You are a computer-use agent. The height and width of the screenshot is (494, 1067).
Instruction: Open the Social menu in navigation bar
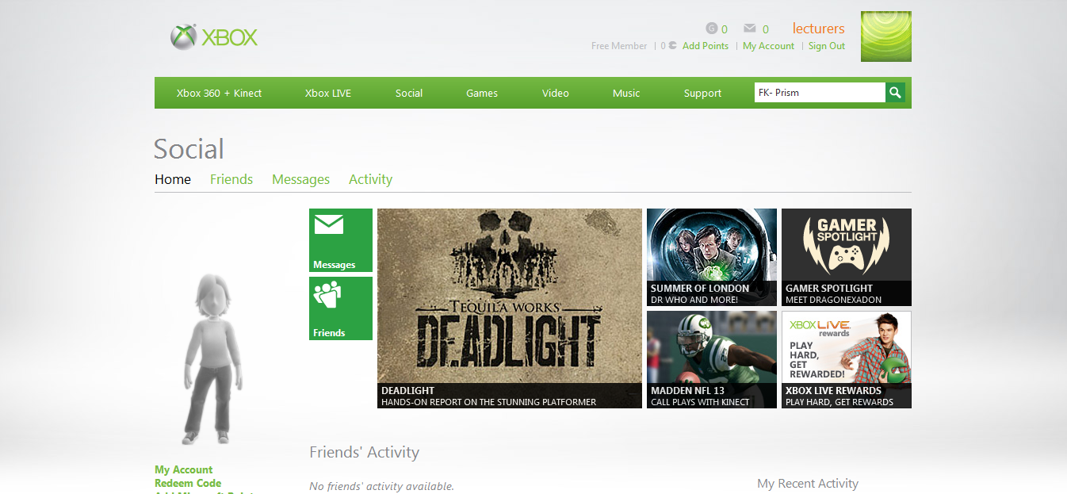pyautogui.click(x=409, y=93)
